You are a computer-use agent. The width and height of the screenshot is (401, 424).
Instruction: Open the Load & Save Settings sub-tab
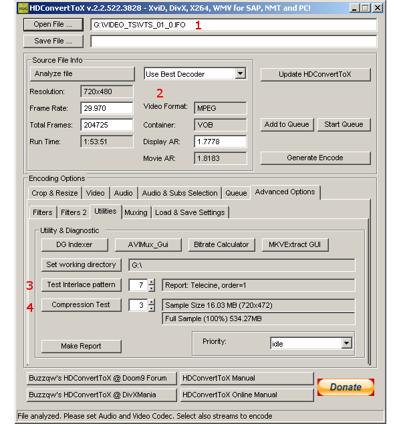(190, 212)
